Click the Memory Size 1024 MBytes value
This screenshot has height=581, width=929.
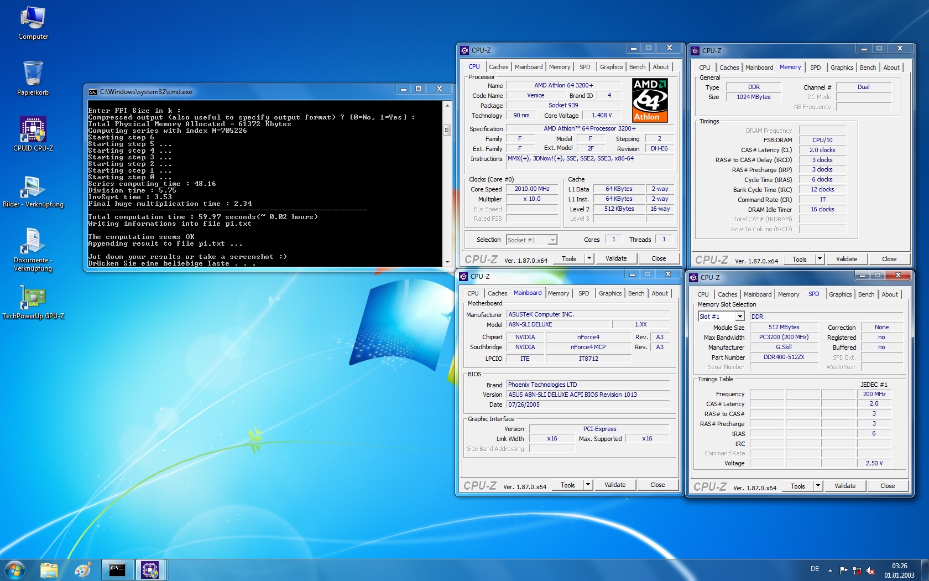point(753,97)
